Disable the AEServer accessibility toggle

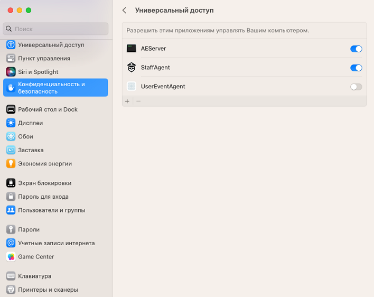(356, 49)
